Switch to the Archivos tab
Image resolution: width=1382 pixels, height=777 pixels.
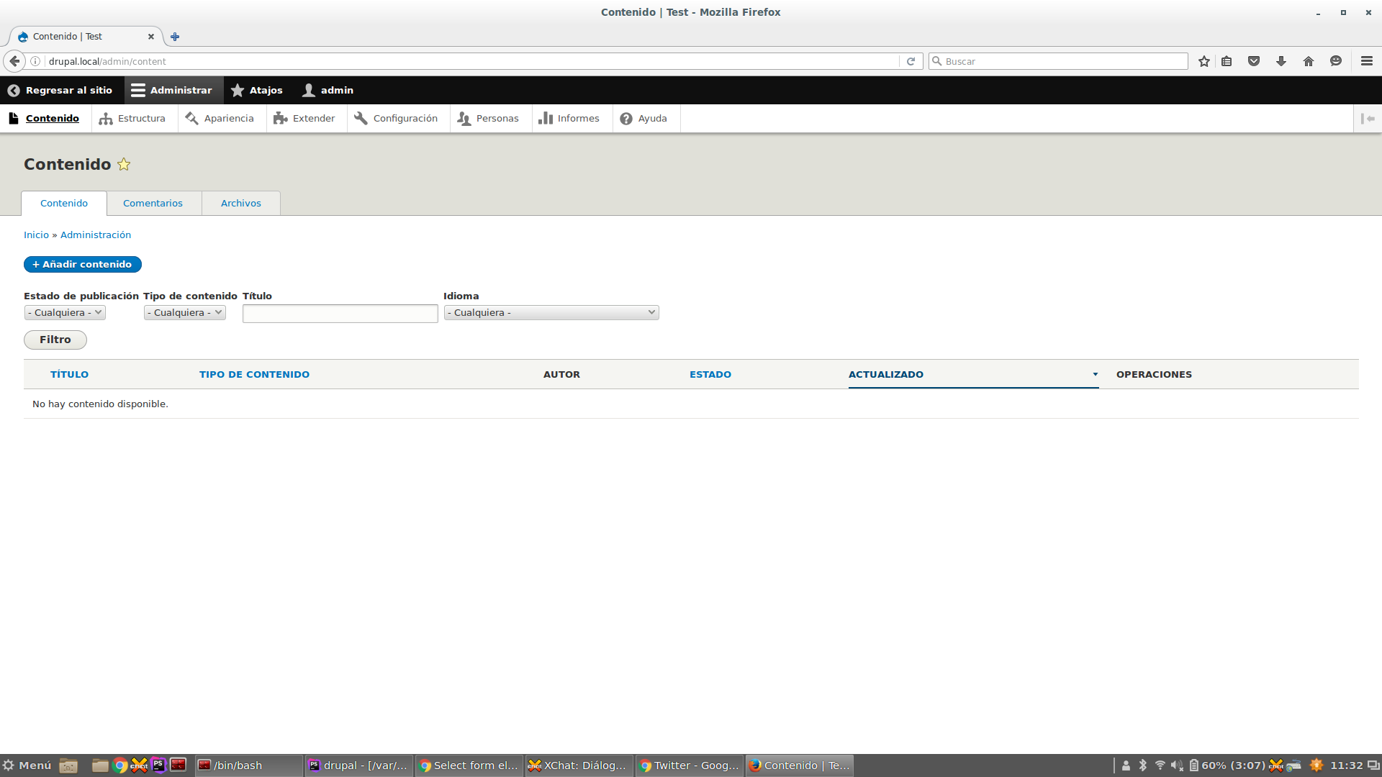click(x=241, y=204)
